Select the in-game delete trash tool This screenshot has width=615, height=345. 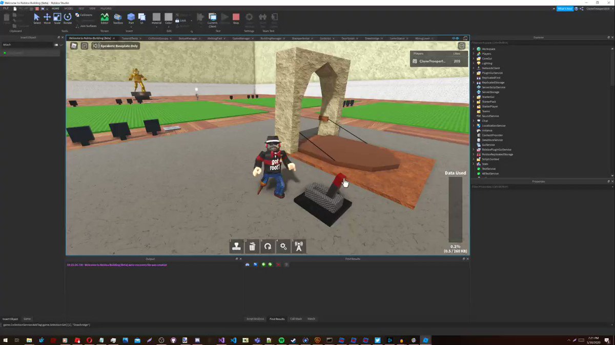pos(252,246)
